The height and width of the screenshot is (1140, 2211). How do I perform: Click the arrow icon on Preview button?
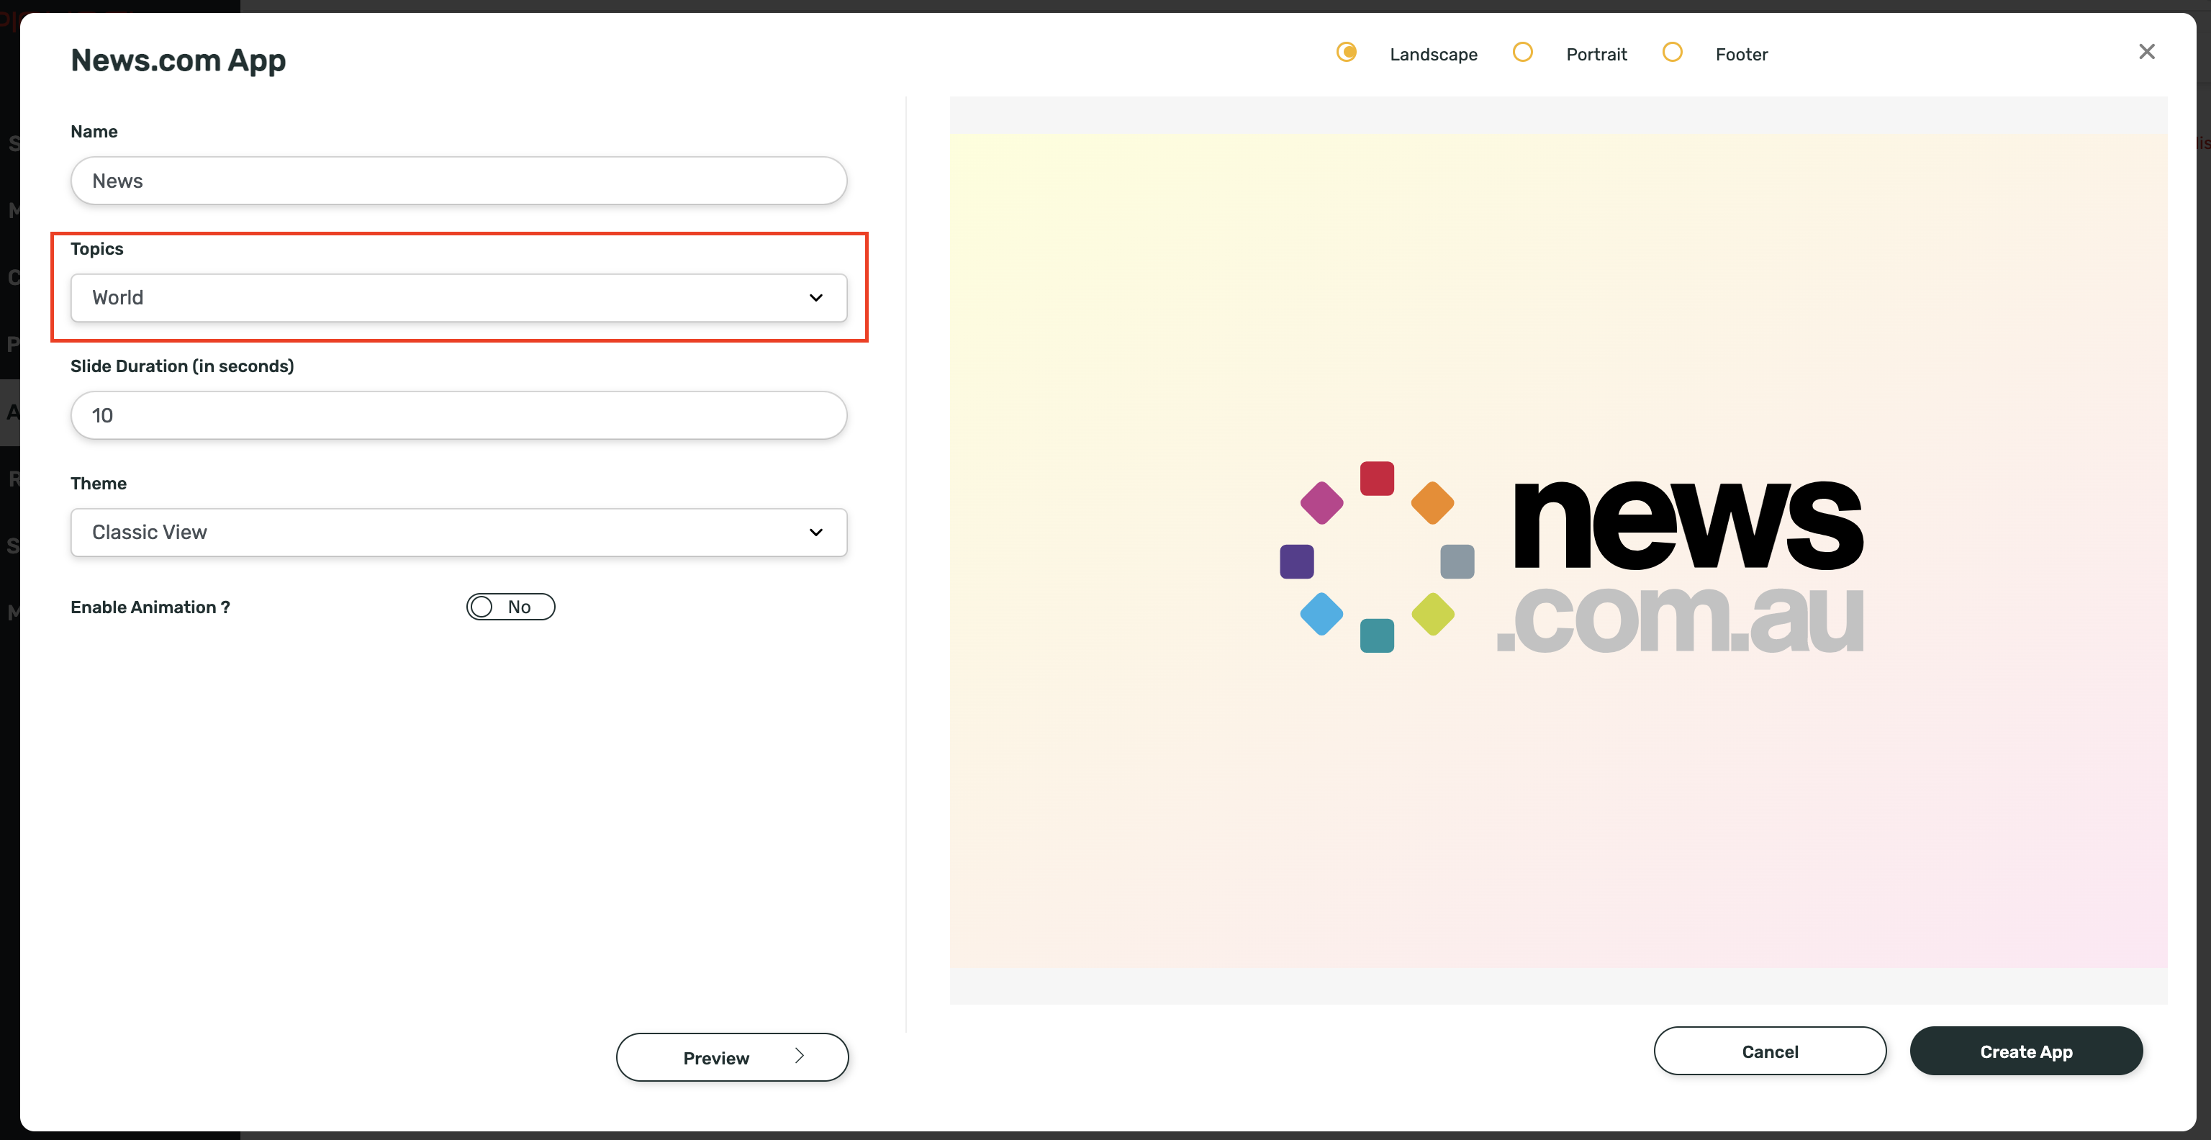click(x=799, y=1056)
